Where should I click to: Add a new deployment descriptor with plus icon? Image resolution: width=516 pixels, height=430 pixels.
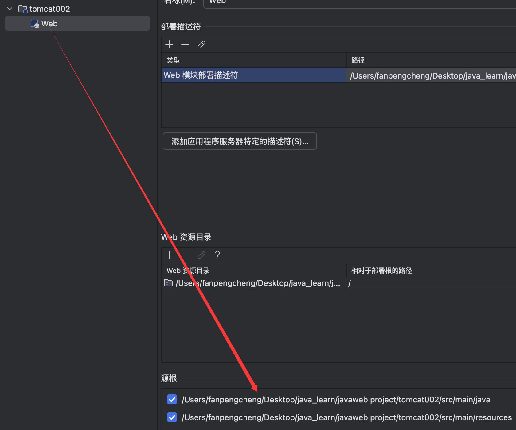[x=169, y=45]
